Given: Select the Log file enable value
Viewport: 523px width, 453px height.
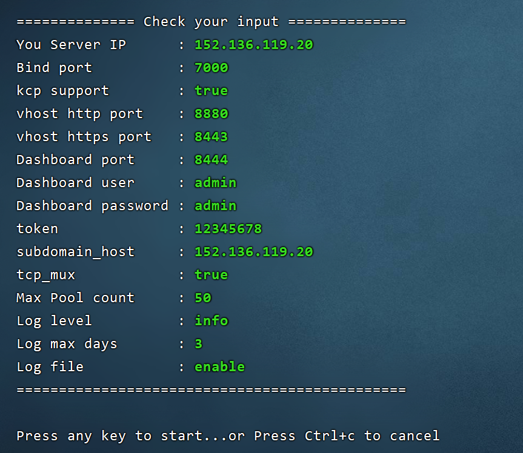Looking at the screenshot, I should click(220, 366).
